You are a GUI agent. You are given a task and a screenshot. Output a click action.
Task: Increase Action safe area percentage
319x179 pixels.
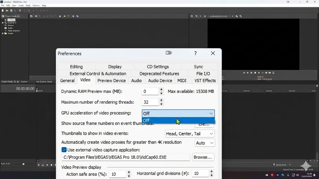click(x=129, y=172)
